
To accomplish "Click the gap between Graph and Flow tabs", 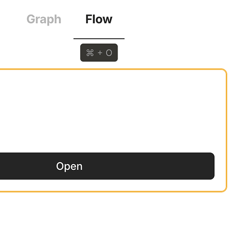I will [73, 19].
